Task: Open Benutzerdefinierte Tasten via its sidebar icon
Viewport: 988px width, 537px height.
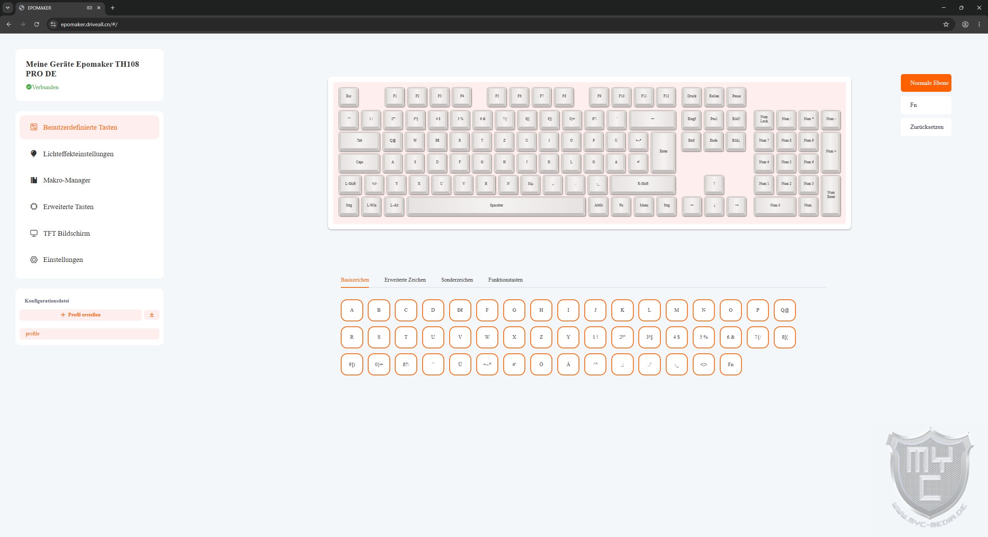Action: click(34, 127)
